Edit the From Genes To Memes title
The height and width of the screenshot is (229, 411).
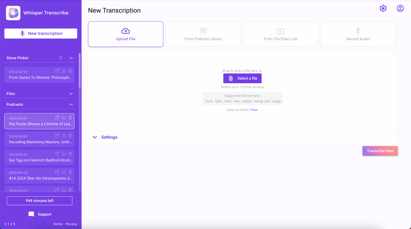click(57, 71)
